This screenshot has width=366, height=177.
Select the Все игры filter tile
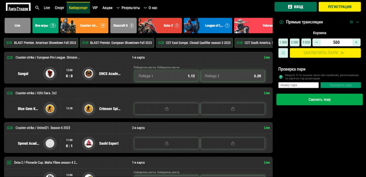(45, 26)
